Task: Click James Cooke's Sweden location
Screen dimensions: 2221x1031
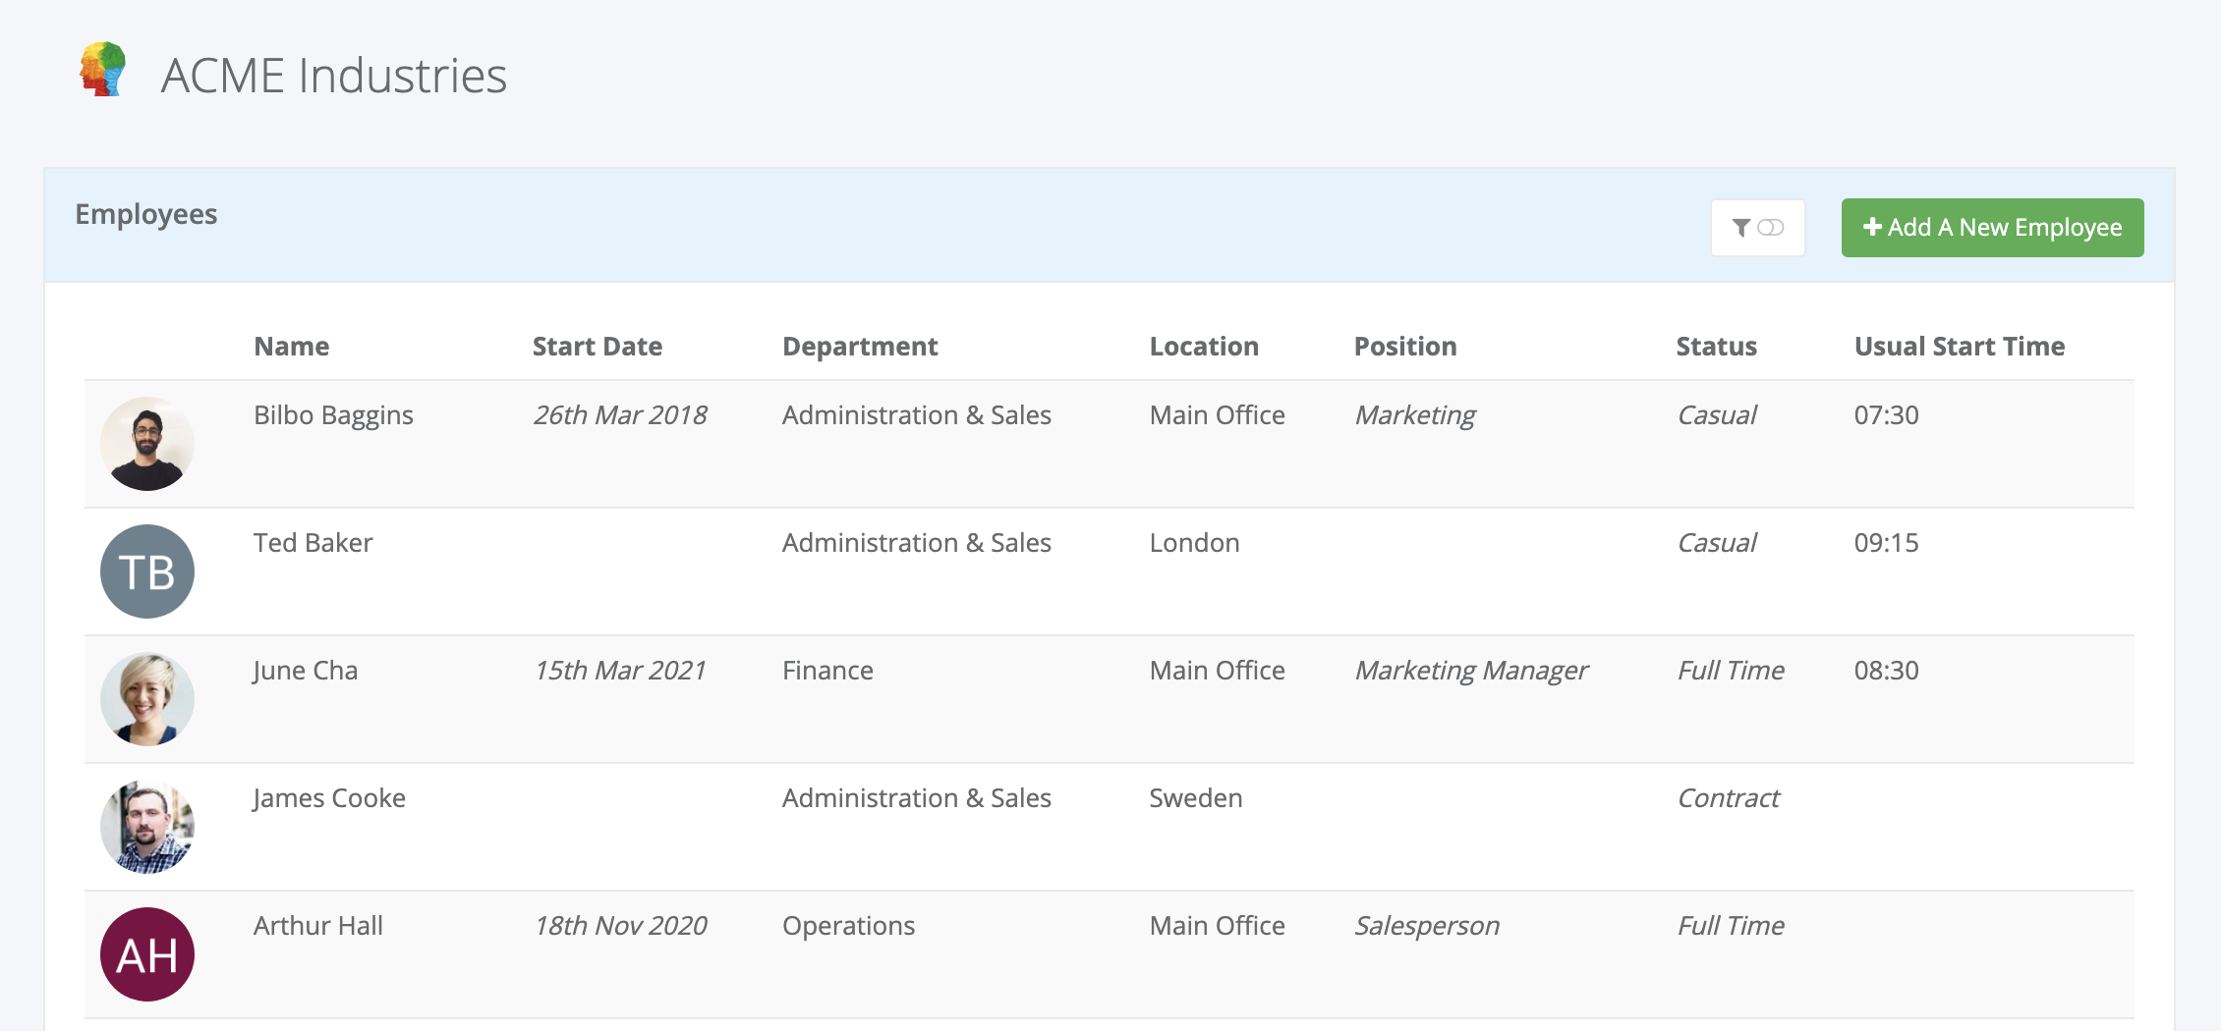Action: click(x=1196, y=798)
